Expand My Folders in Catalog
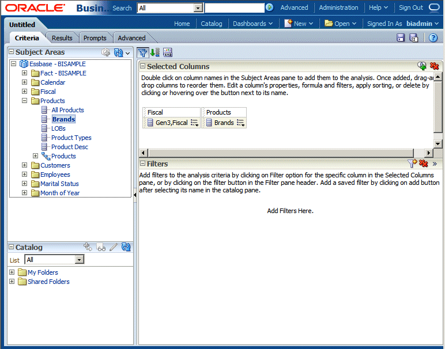This screenshot has height=349, width=445. (x=12, y=272)
